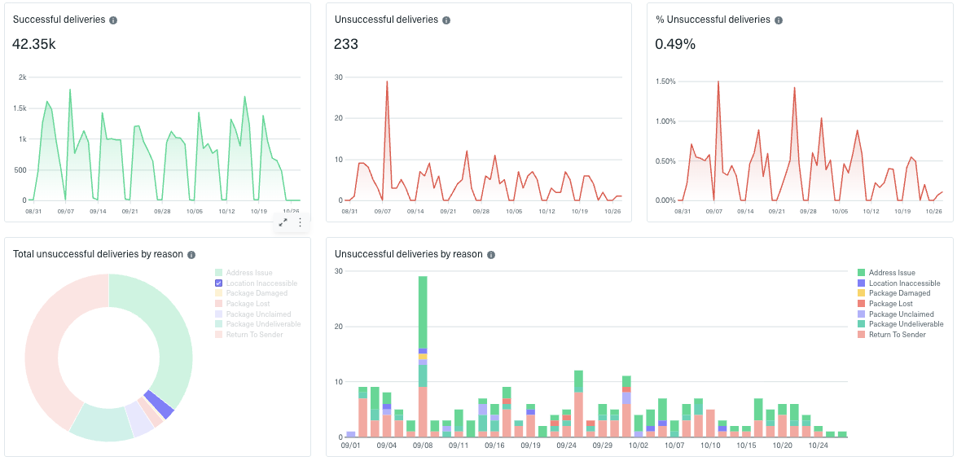This screenshot has width=957, height=461.
Task: Open the three-dot panel options menu
Action: pos(300,223)
